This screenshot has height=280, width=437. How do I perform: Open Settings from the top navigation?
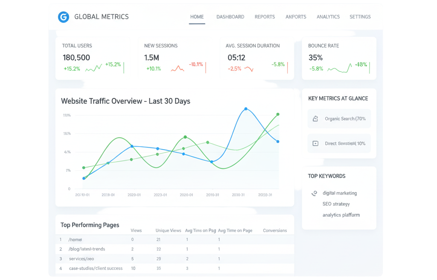click(360, 17)
